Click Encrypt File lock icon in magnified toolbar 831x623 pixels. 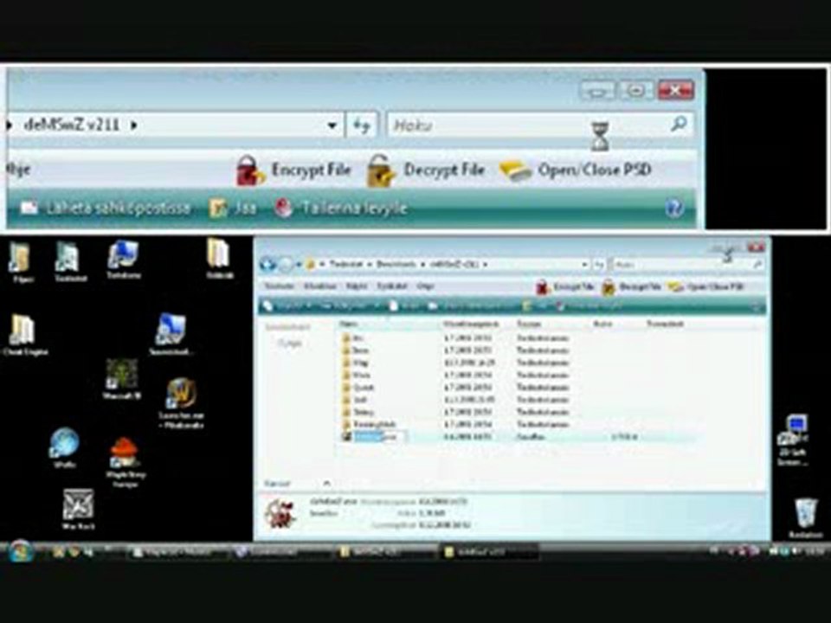tap(249, 170)
